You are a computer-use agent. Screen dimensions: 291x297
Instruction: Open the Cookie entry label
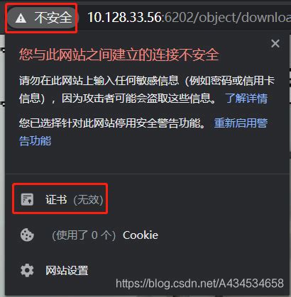[x=141, y=235]
